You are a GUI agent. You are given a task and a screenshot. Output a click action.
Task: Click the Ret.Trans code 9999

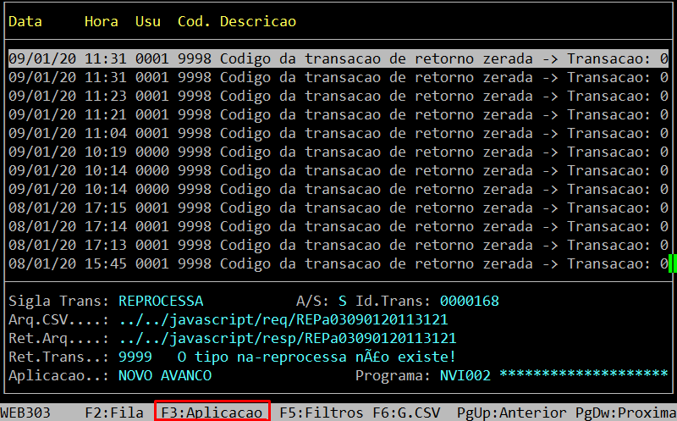(135, 357)
